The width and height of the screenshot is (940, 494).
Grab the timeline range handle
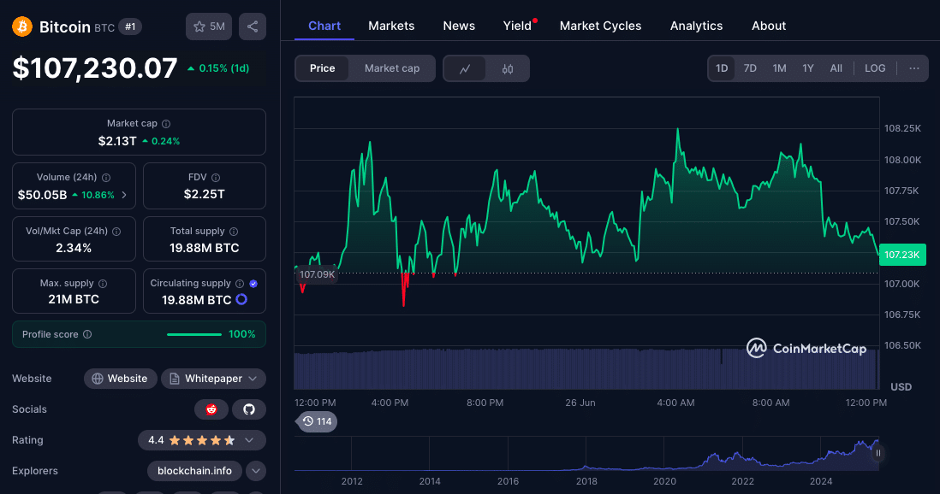[x=878, y=453]
